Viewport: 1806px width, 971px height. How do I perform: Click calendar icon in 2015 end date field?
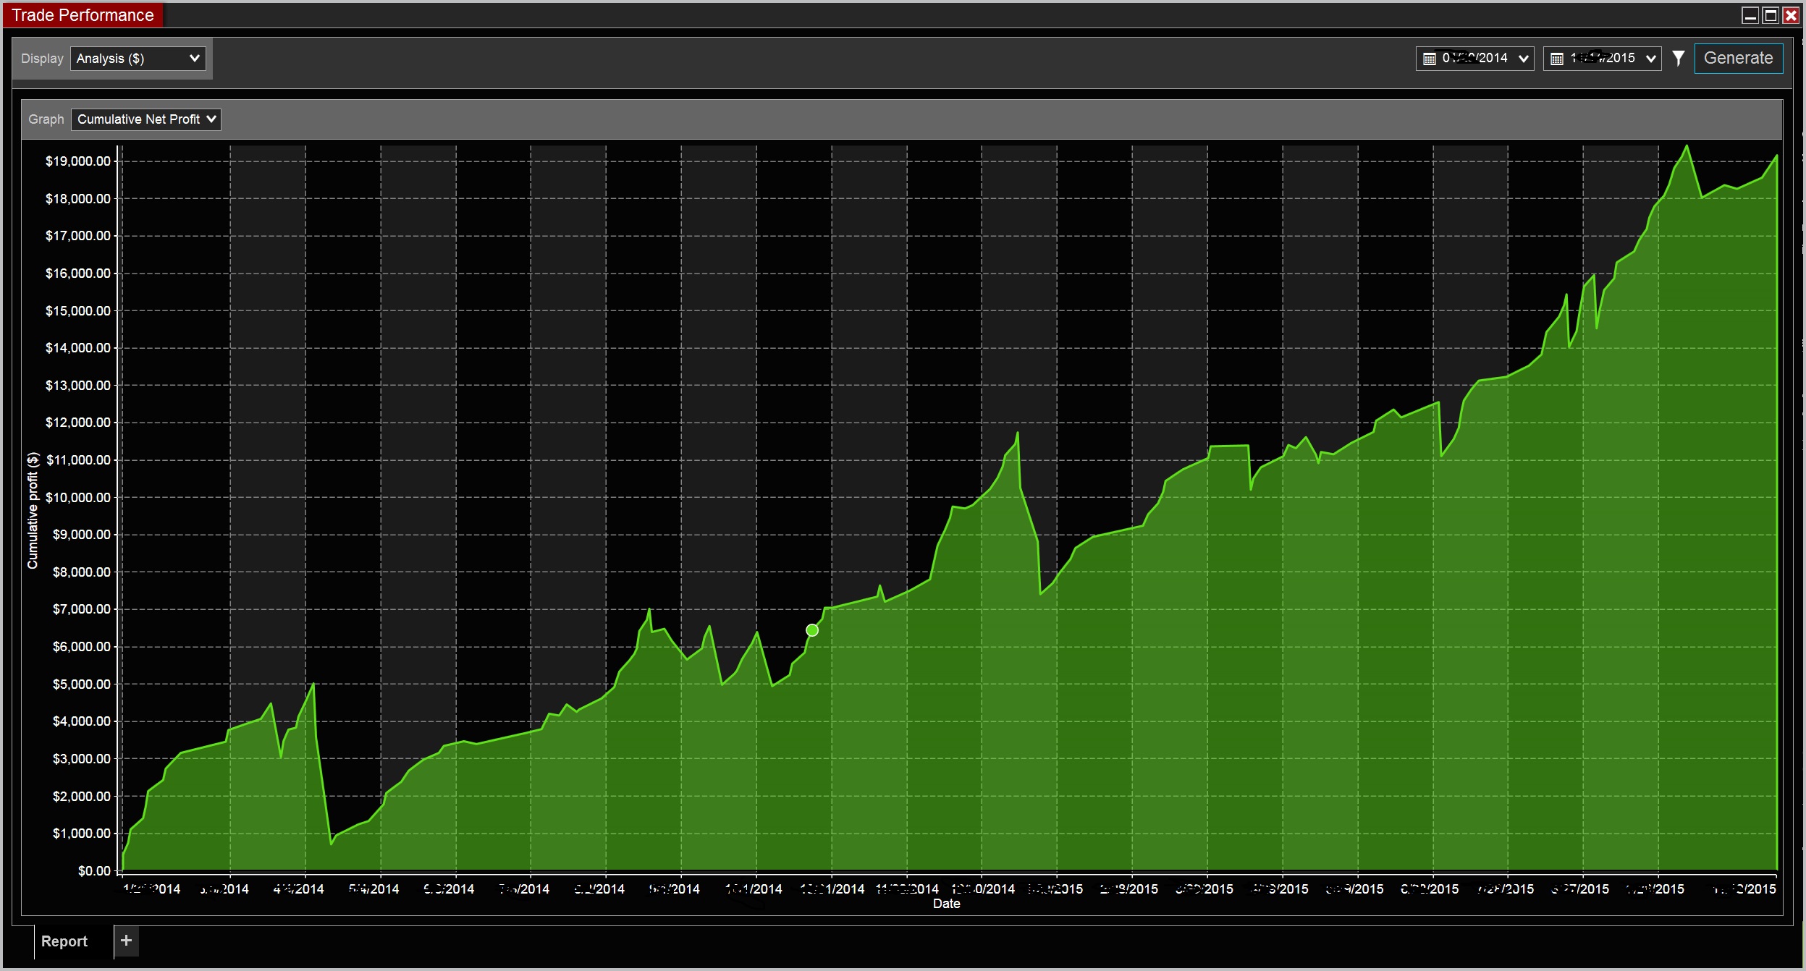click(1556, 59)
